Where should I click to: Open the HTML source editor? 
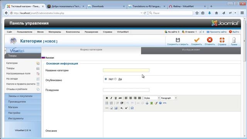coord(165,103)
